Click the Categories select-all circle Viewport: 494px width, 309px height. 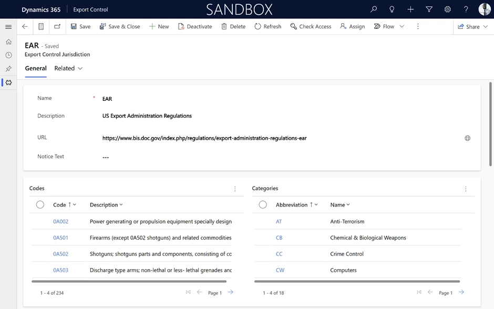[263, 204]
